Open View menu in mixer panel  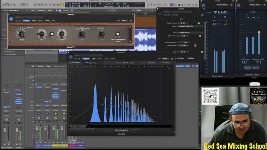[48, 66]
